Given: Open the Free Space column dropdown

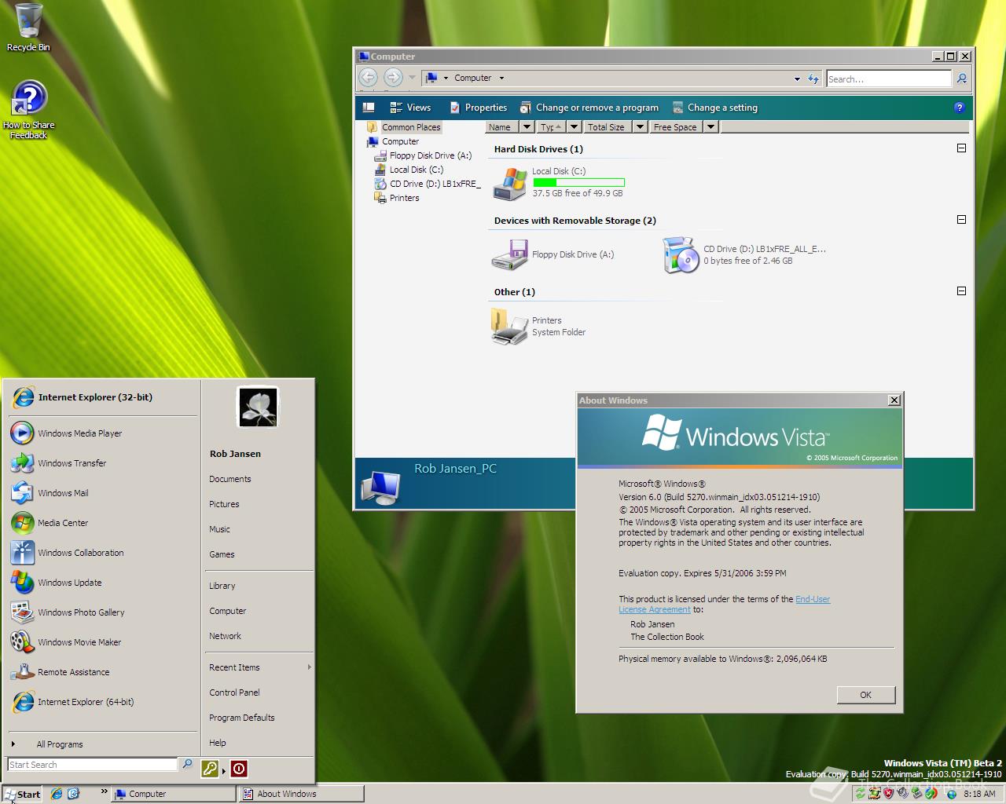Looking at the screenshot, I should point(710,126).
